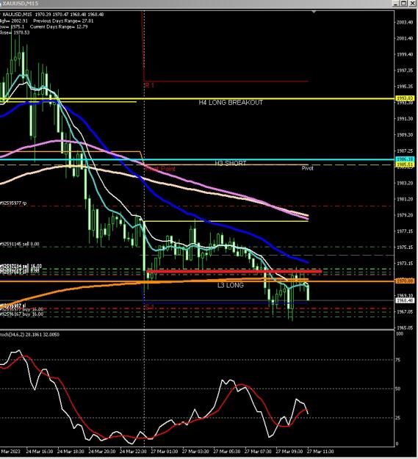Click the Stoch(34,6,2) indicator label

coord(29,334)
